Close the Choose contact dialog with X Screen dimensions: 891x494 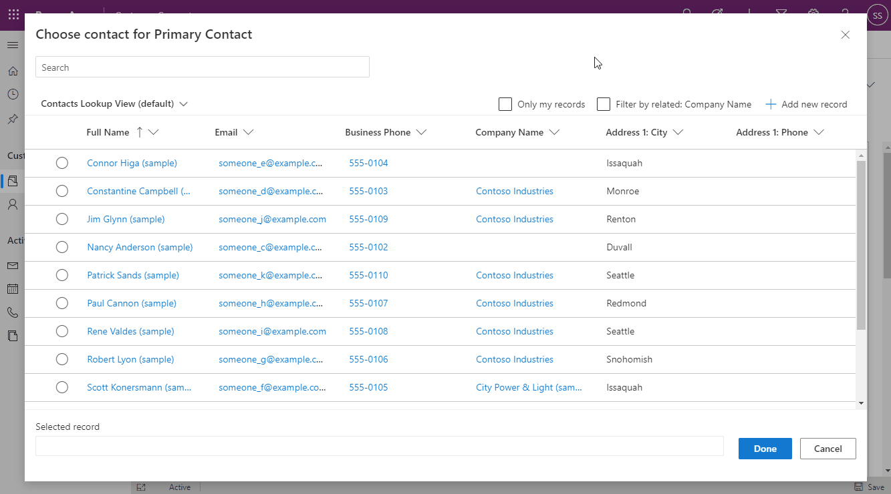pyautogui.click(x=845, y=35)
